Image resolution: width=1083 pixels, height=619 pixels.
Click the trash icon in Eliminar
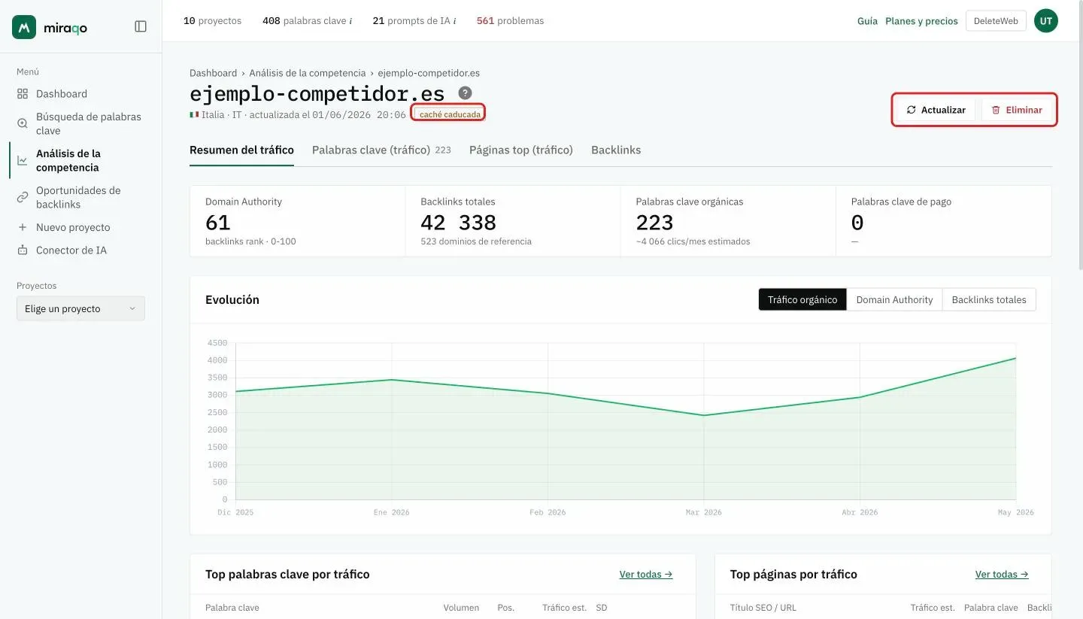(996, 110)
